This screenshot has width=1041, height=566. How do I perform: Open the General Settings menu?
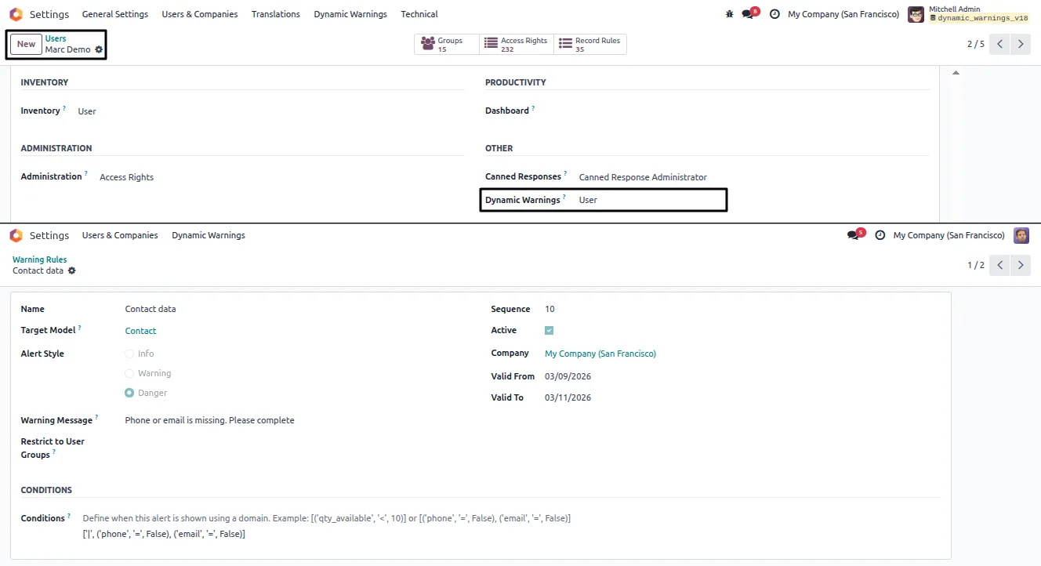(x=115, y=14)
